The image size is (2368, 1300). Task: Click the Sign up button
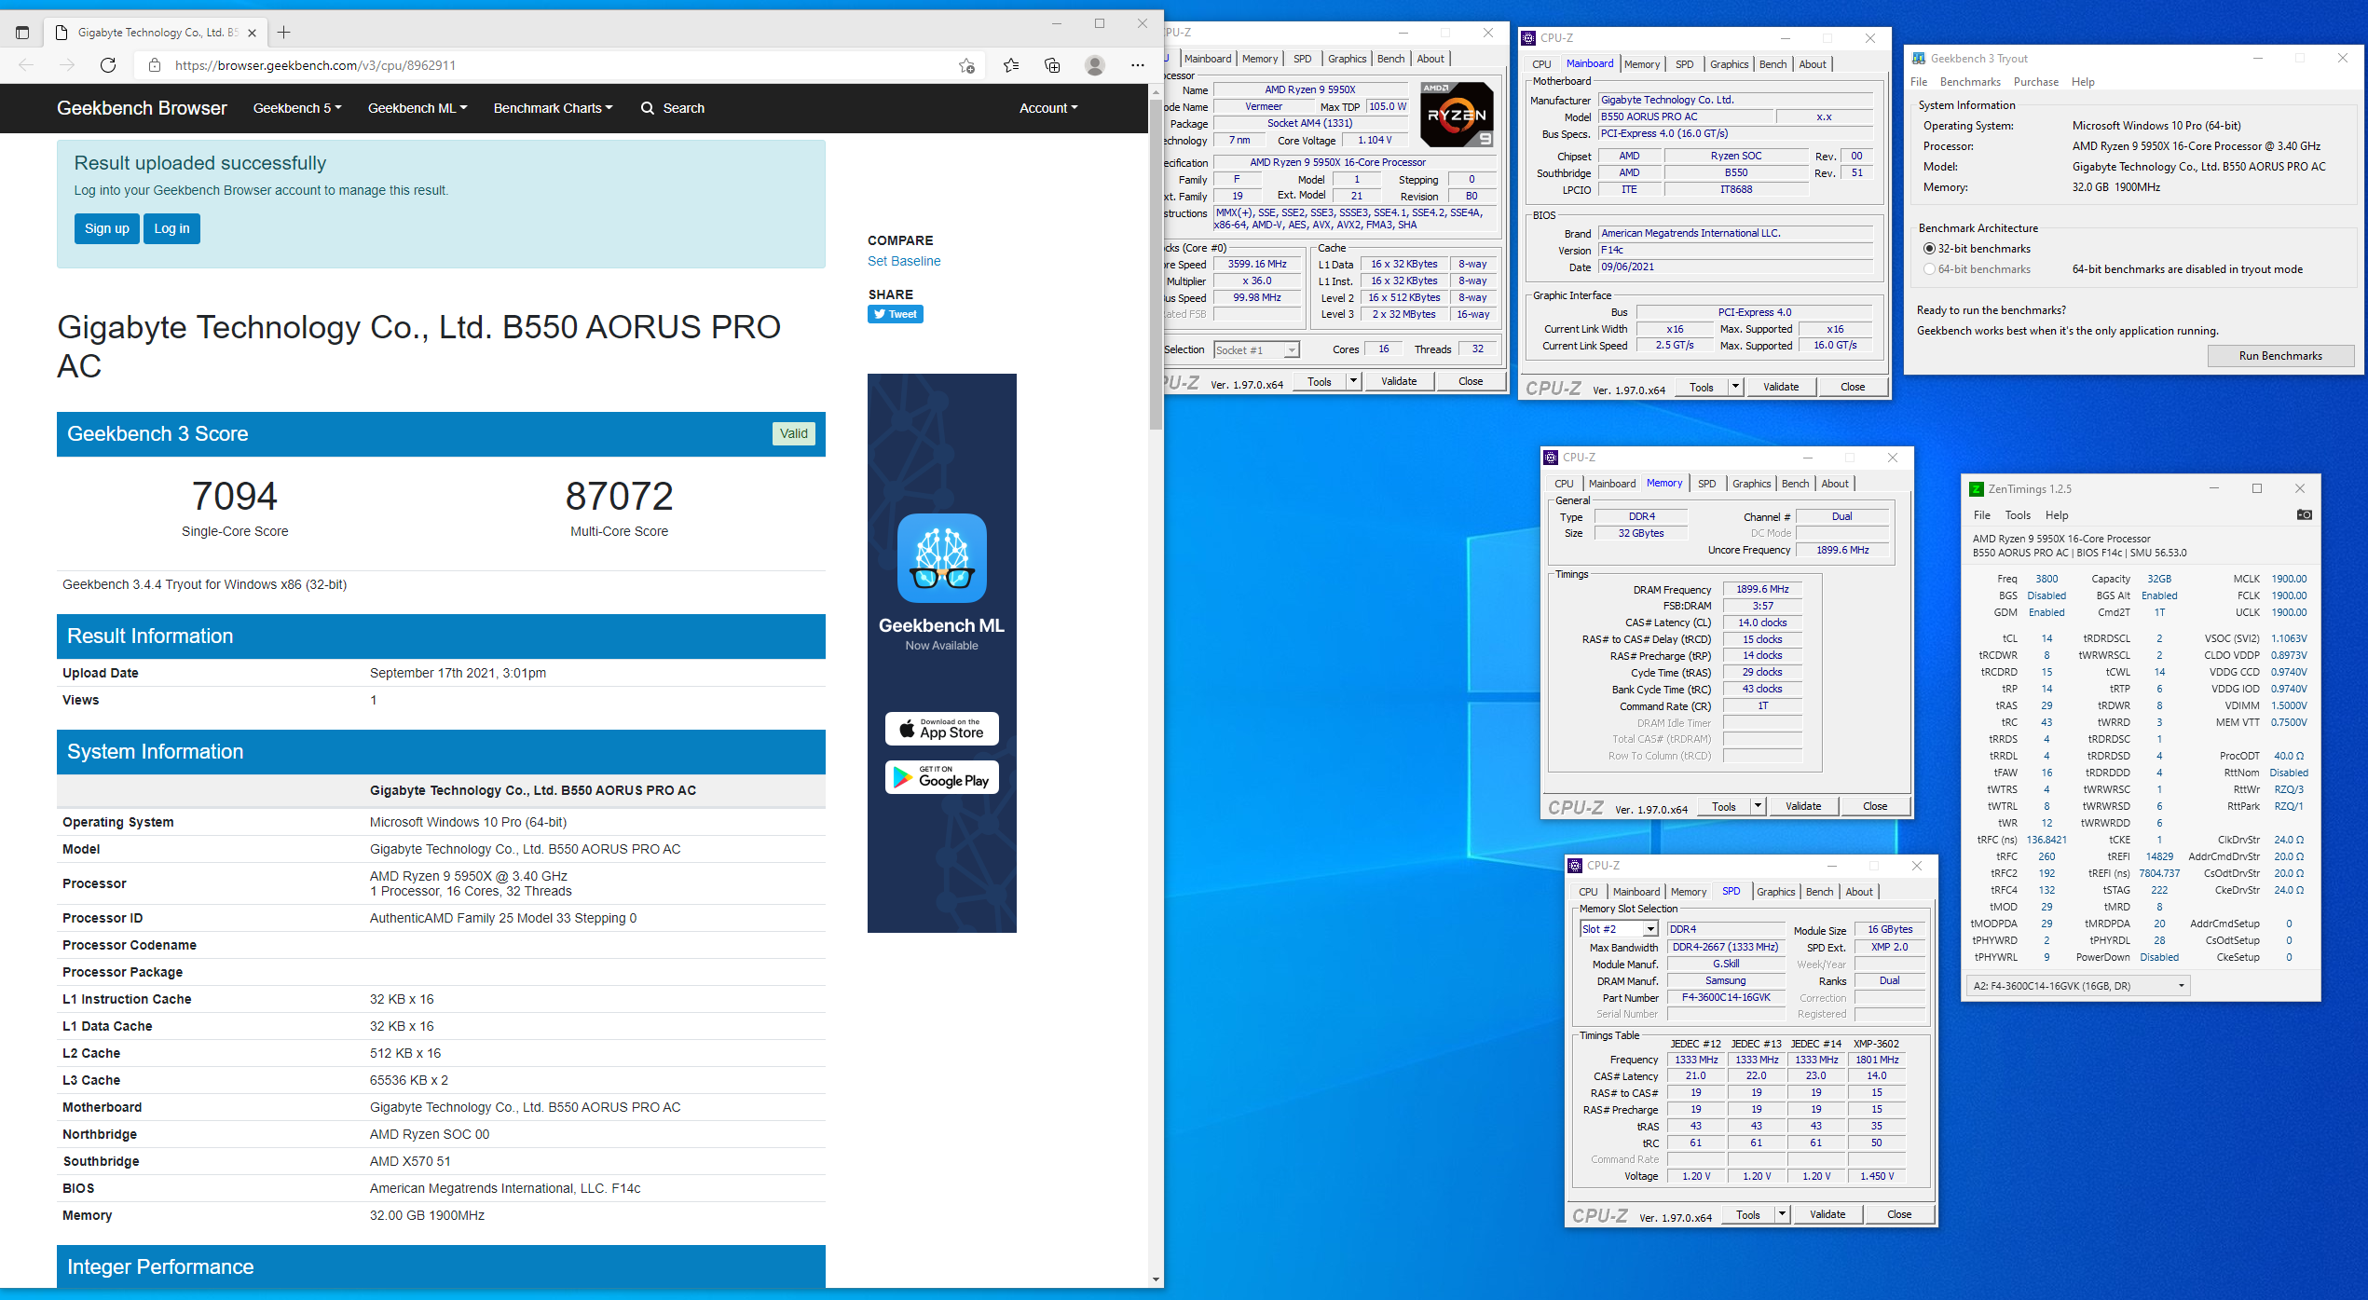coord(107,228)
